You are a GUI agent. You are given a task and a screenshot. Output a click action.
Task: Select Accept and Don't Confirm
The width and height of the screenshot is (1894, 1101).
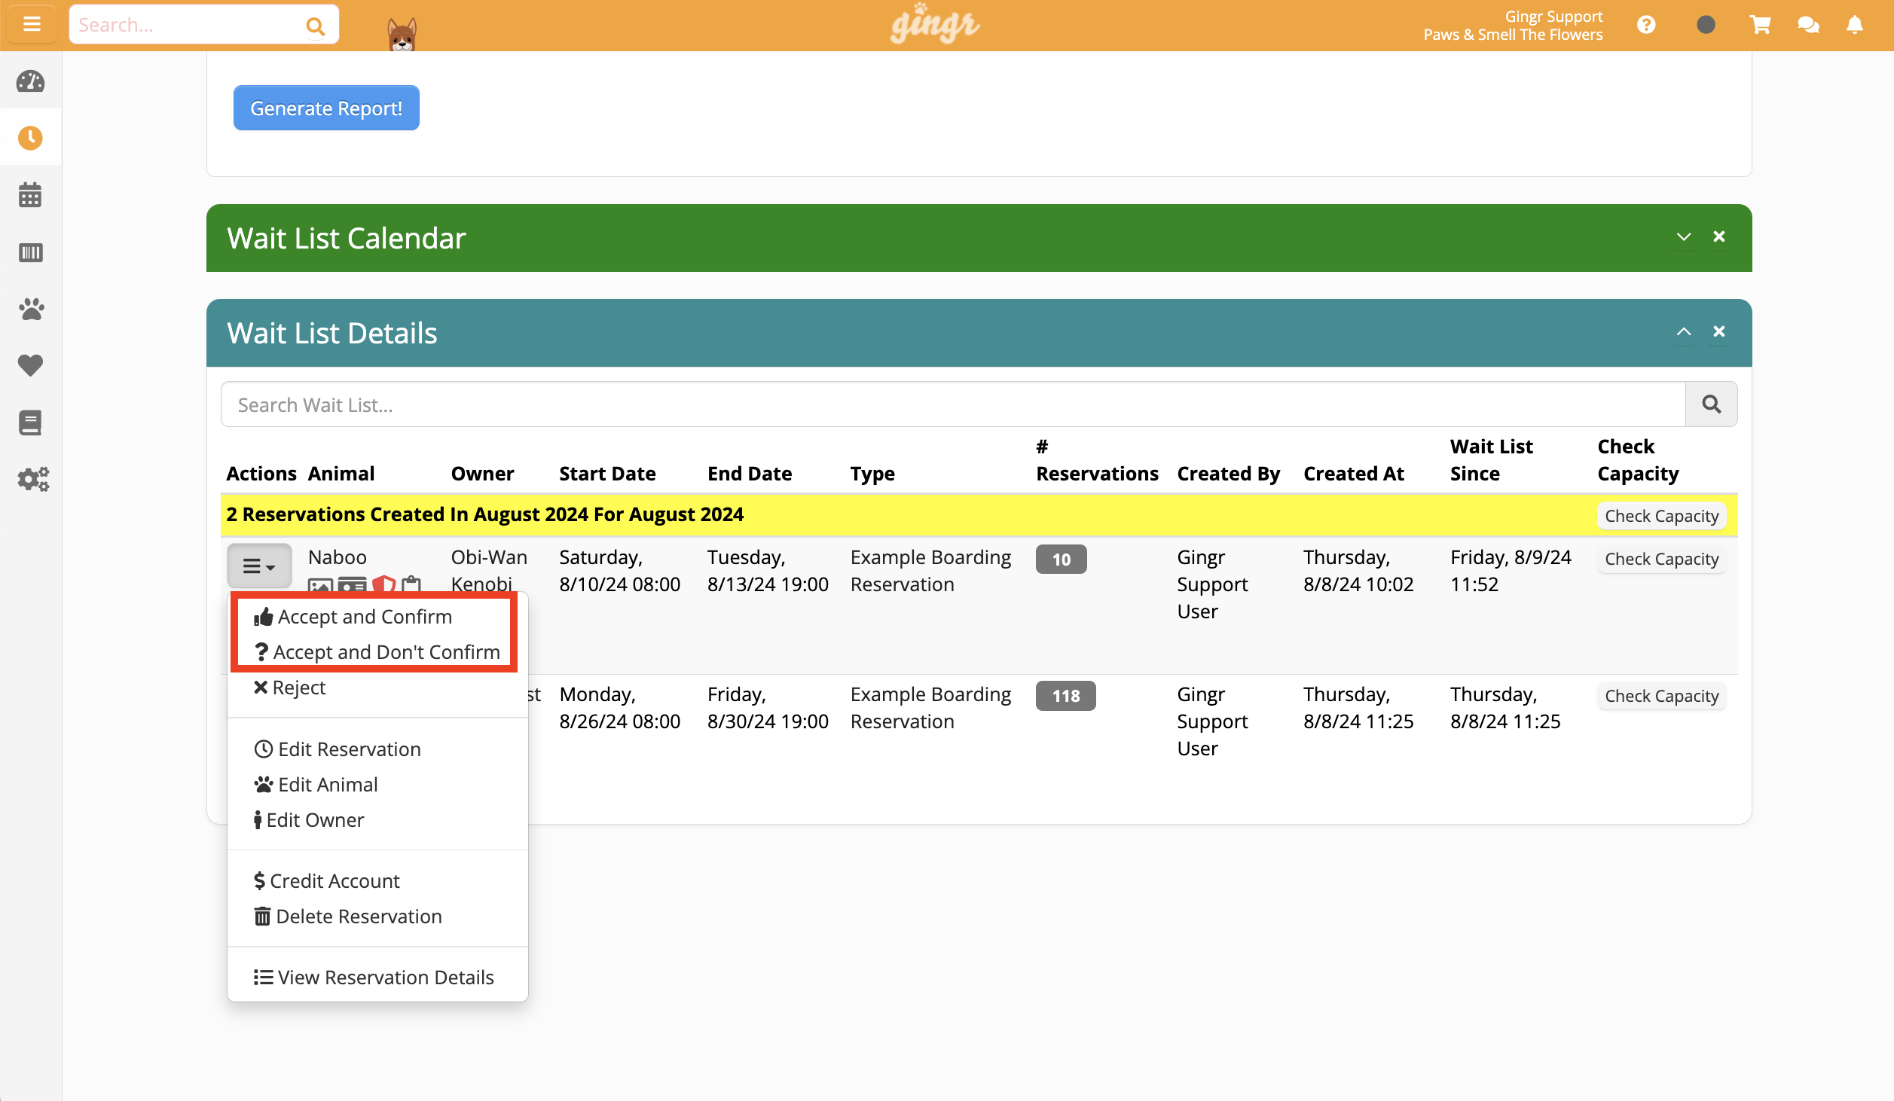tap(377, 652)
